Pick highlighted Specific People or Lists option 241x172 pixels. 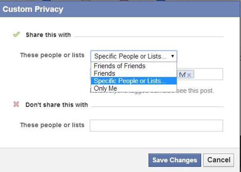129,81
